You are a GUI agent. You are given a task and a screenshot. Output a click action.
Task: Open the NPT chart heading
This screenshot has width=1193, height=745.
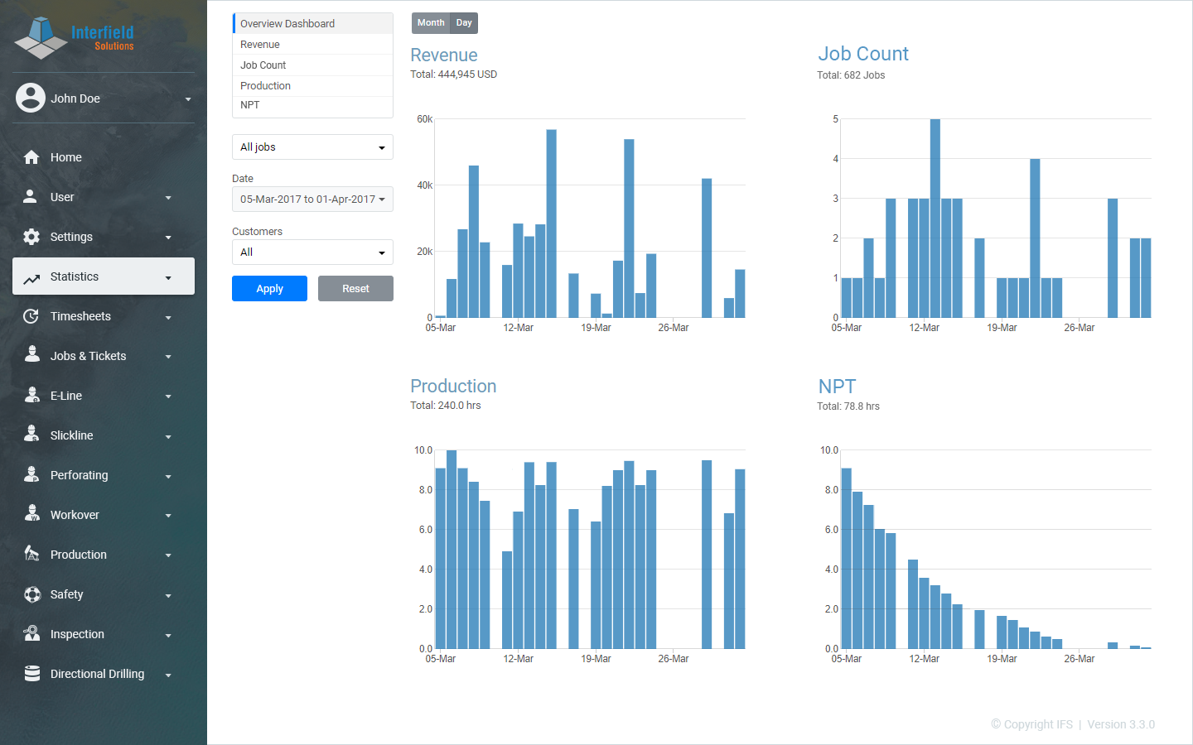tap(837, 387)
